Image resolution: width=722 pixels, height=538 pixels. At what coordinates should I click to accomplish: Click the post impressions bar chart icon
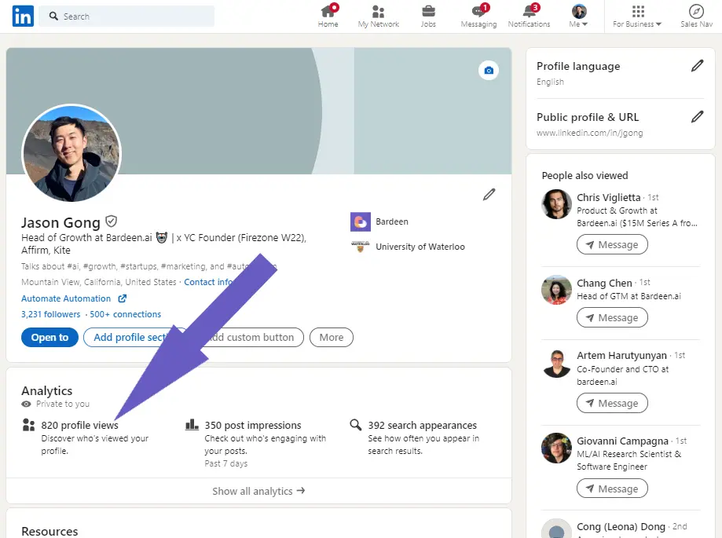click(192, 424)
